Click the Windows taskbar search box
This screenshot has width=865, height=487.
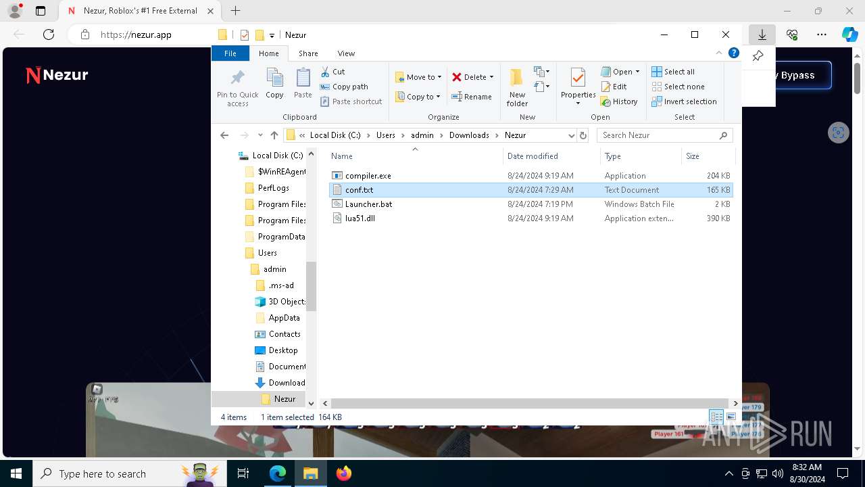tap(128, 473)
